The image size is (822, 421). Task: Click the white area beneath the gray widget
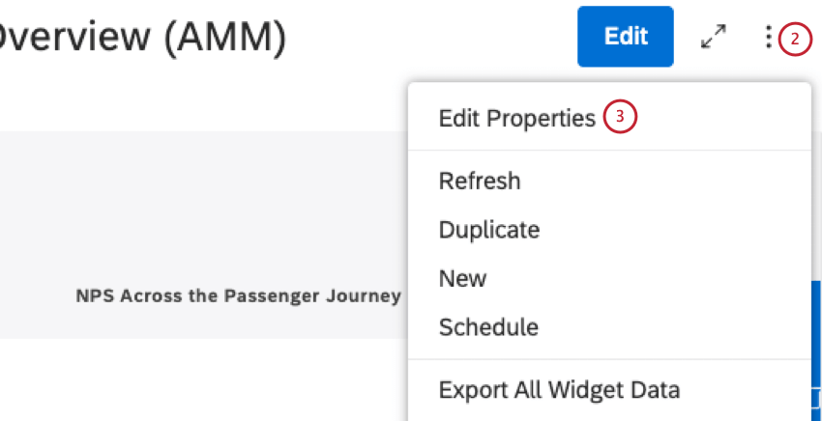(x=193, y=381)
